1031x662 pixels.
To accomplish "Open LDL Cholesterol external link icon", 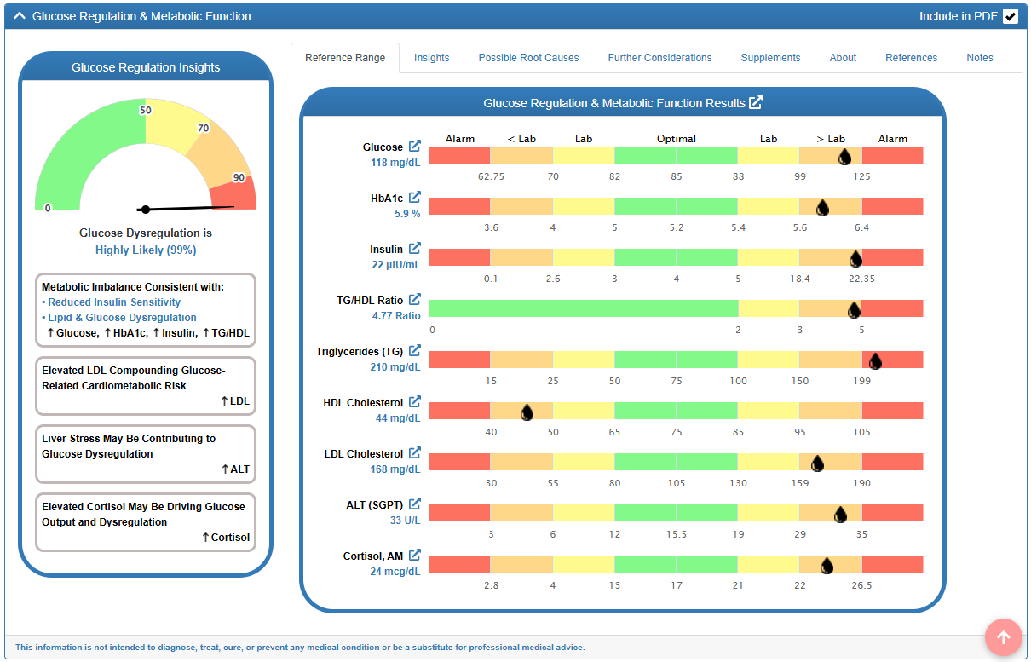I will (415, 453).
